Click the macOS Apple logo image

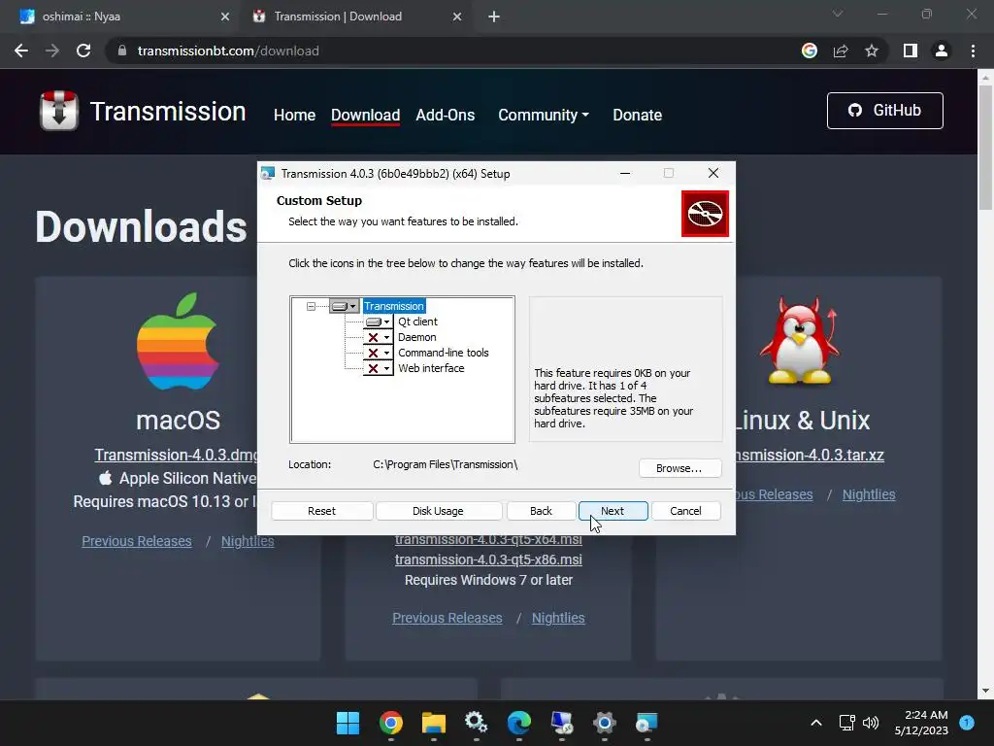[179, 341]
